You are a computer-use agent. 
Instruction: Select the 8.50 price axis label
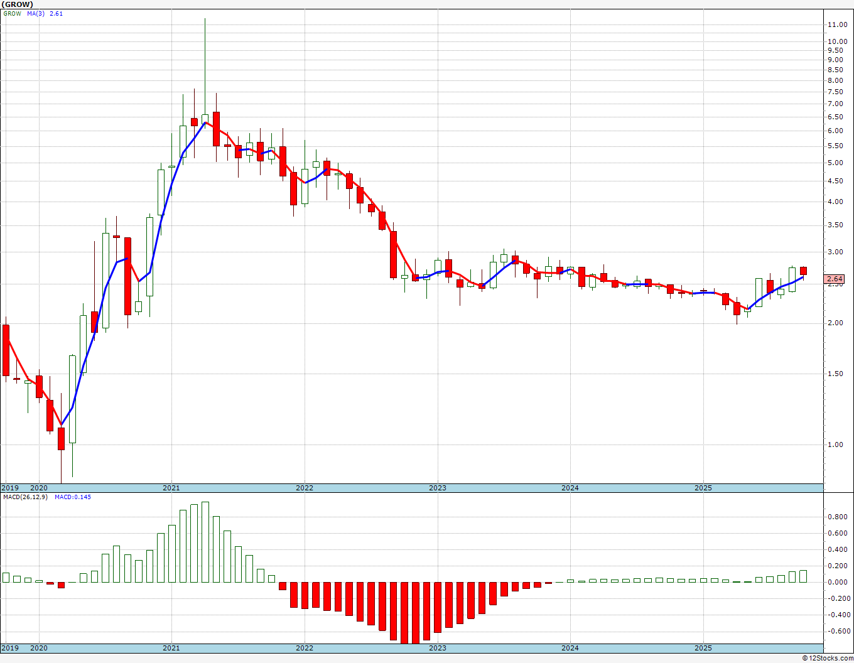(x=835, y=70)
